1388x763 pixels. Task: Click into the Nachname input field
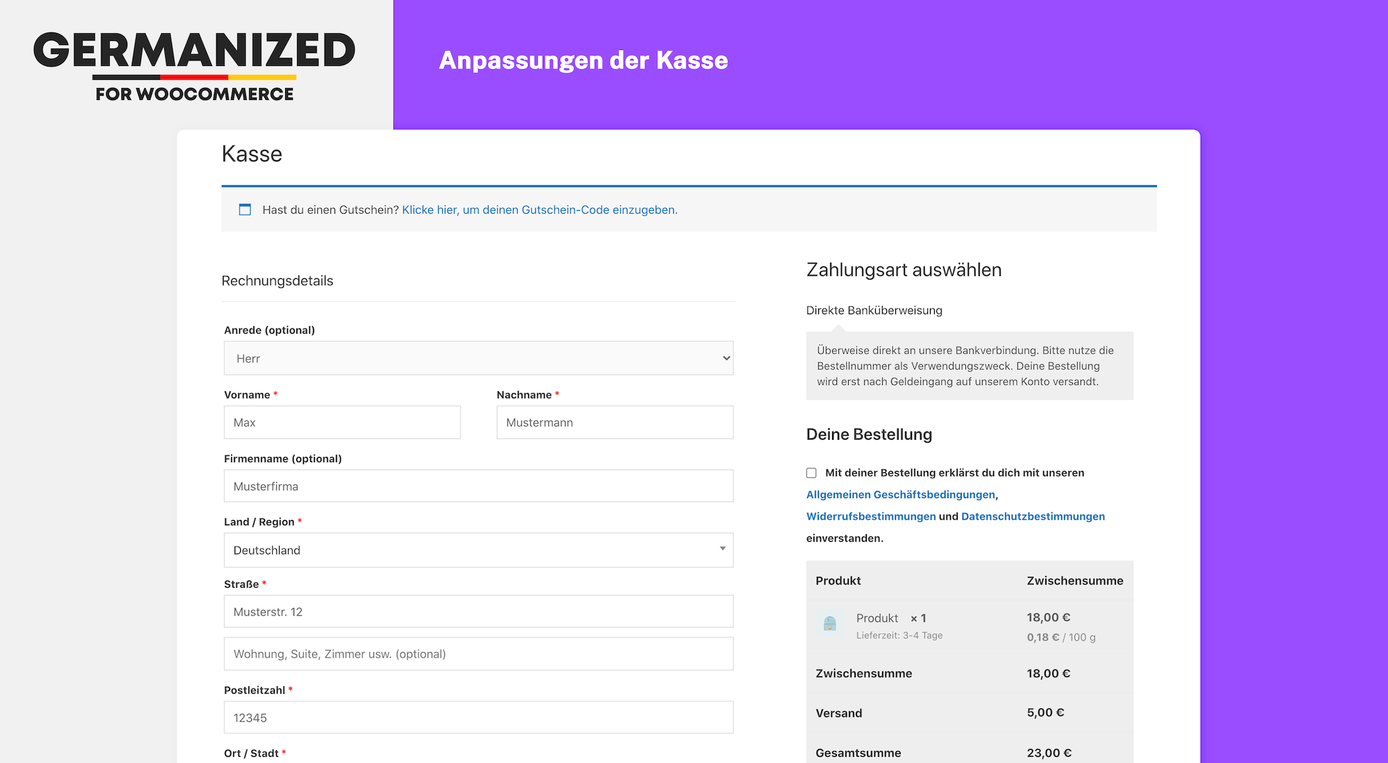coord(614,422)
